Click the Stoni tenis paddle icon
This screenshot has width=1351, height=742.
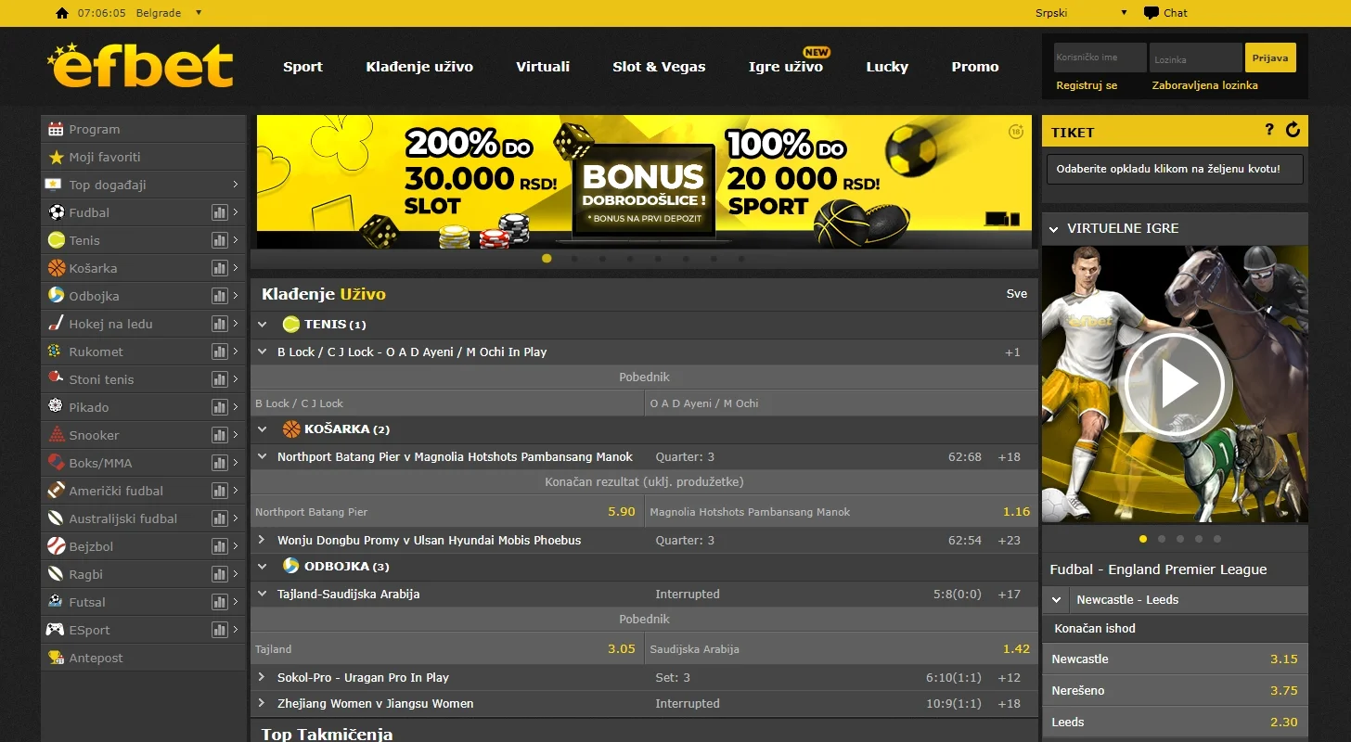56,379
